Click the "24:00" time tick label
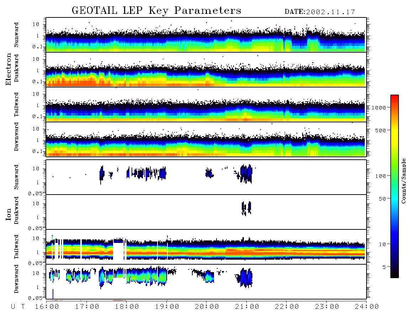406x313 pixels. 367,307
